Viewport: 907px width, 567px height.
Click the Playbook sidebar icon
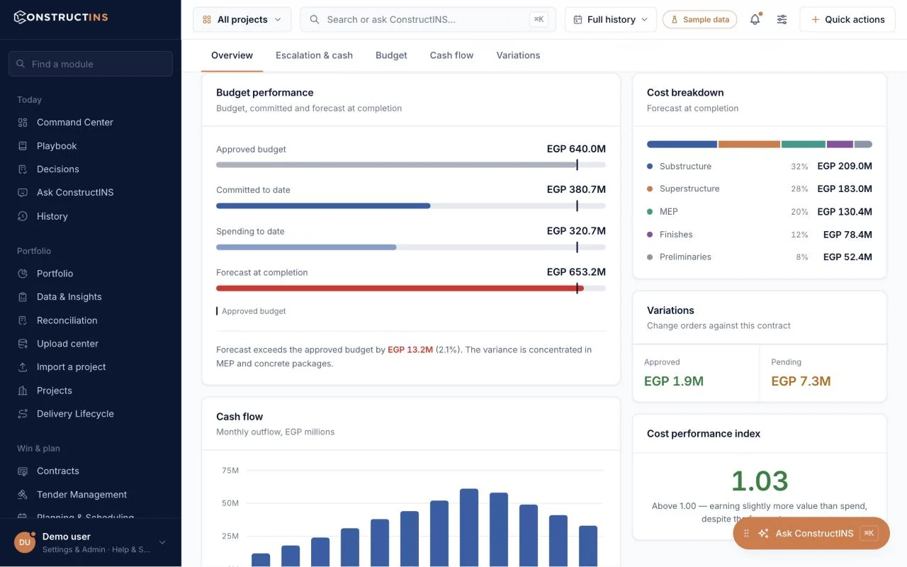tap(23, 146)
